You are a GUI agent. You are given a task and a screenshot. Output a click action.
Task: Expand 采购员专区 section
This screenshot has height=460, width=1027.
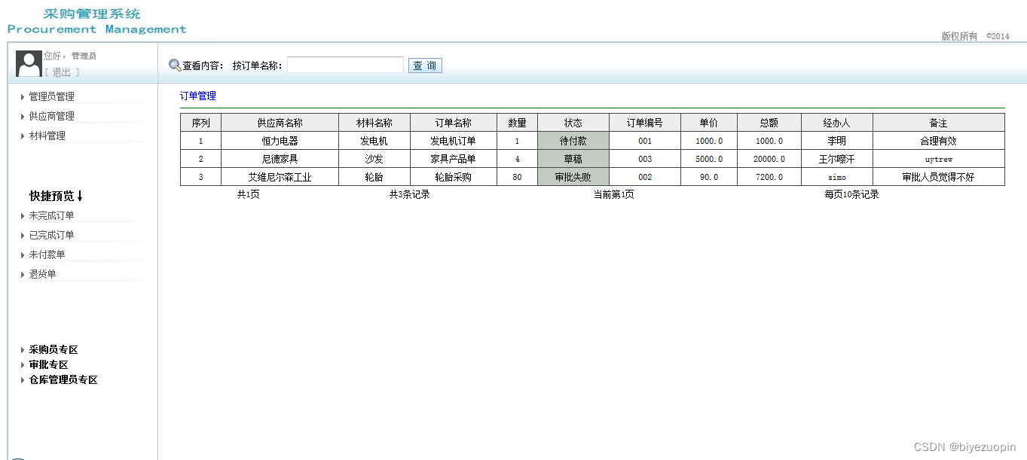click(53, 349)
